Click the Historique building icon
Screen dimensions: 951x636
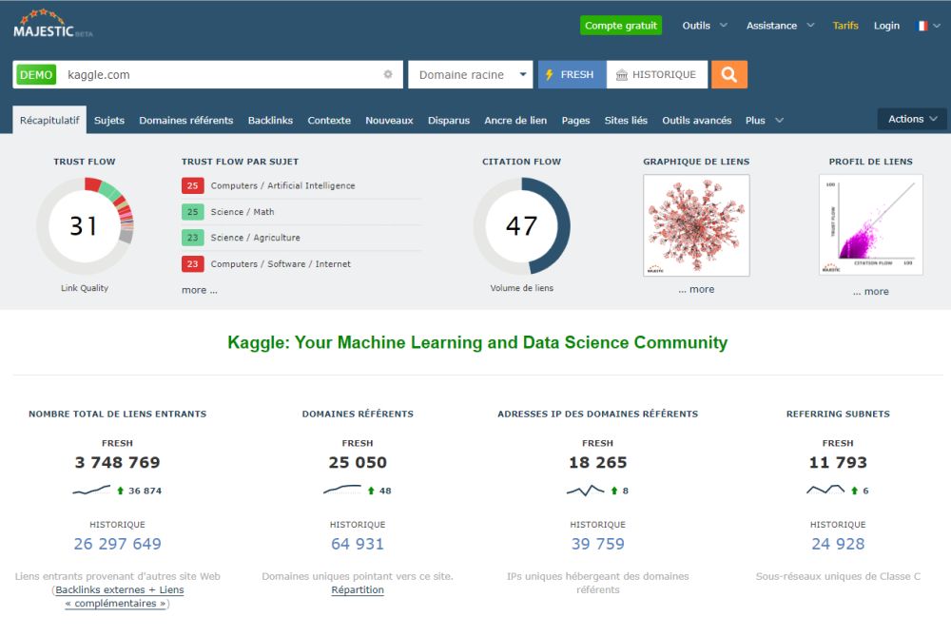click(622, 74)
